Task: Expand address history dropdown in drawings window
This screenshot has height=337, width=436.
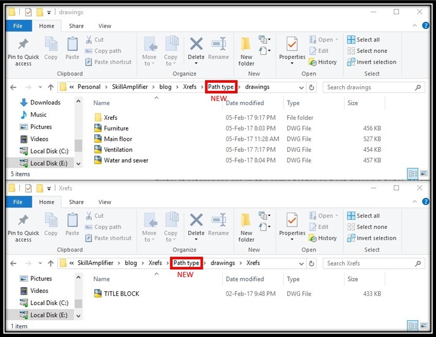Action: click(301, 88)
